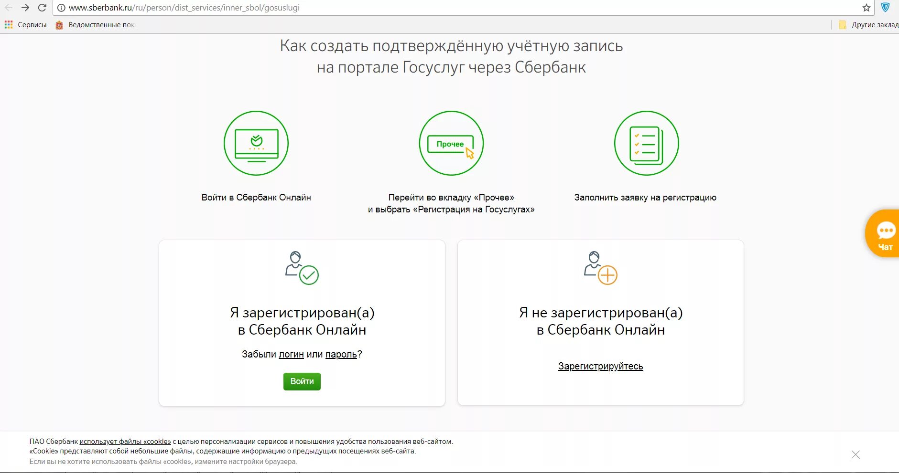Click the registration form checklist icon
Viewport: 899px width, 473px height.
(646, 143)
